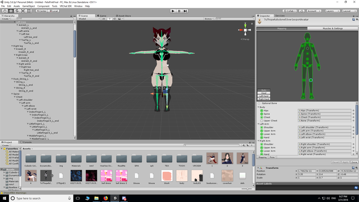359x202 pixels.
Task: Select the Move transform tool
Action: [11, 11]
